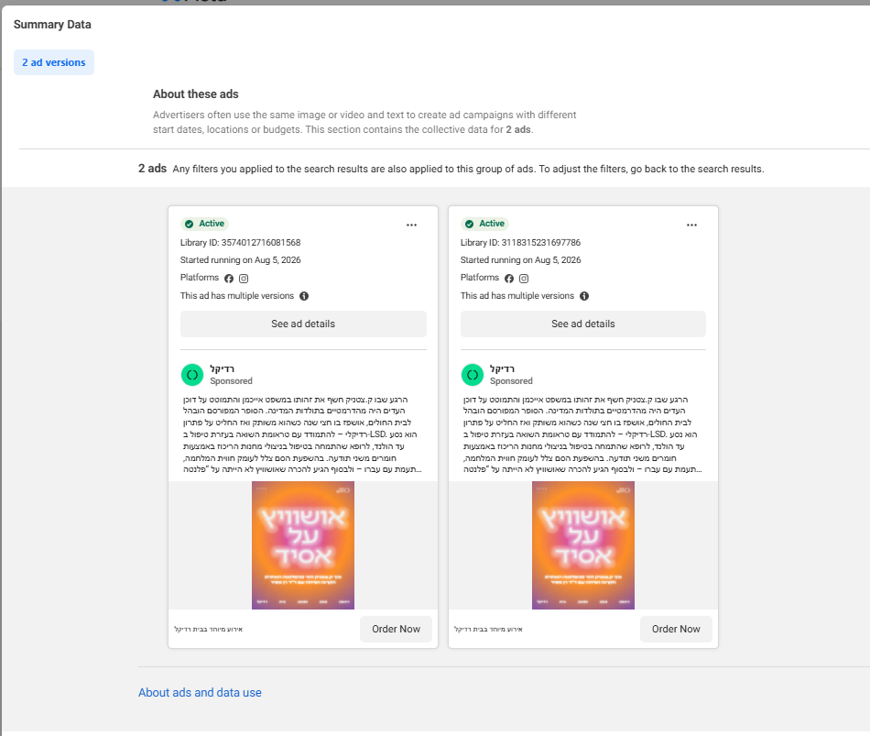Screen dimensions: 870x736
Task: Open advertiser avatar on ad 3118315231697786
Action: click(473, 375)
